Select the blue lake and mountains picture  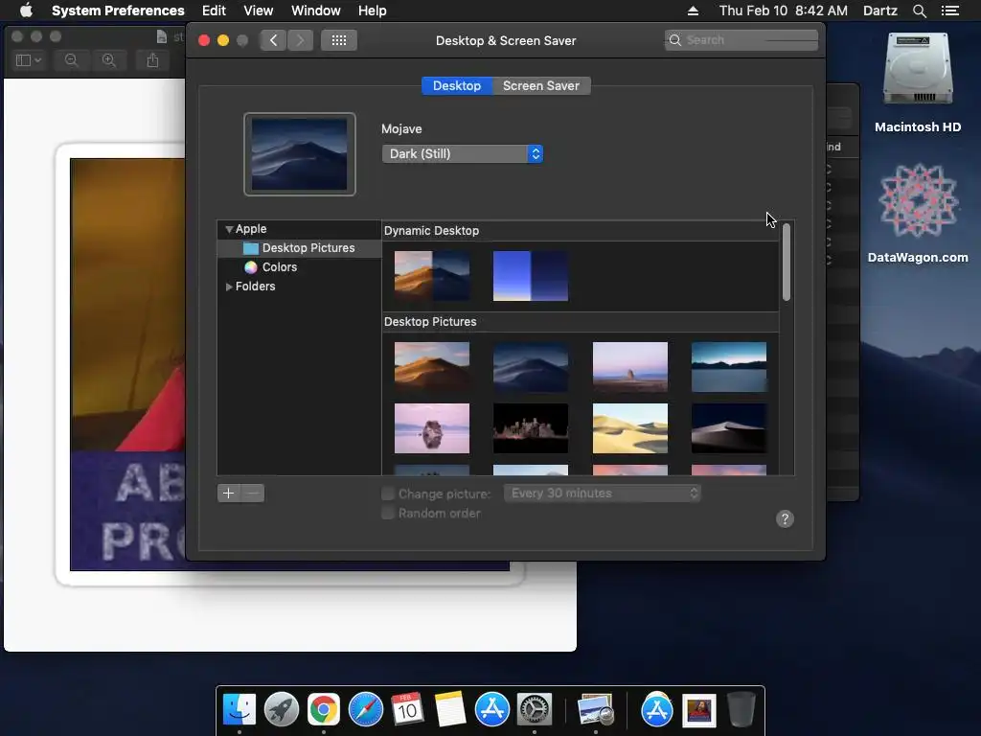(x=729, y=367)
